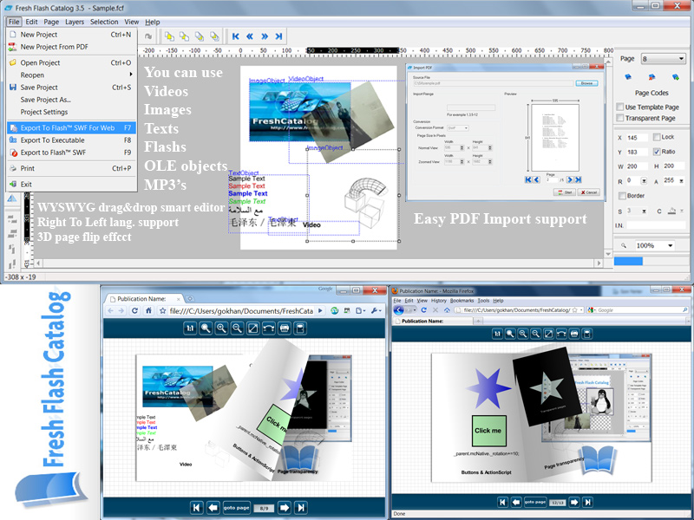
Task: Click the Chrome reload page icon
Action: (134, 310)
